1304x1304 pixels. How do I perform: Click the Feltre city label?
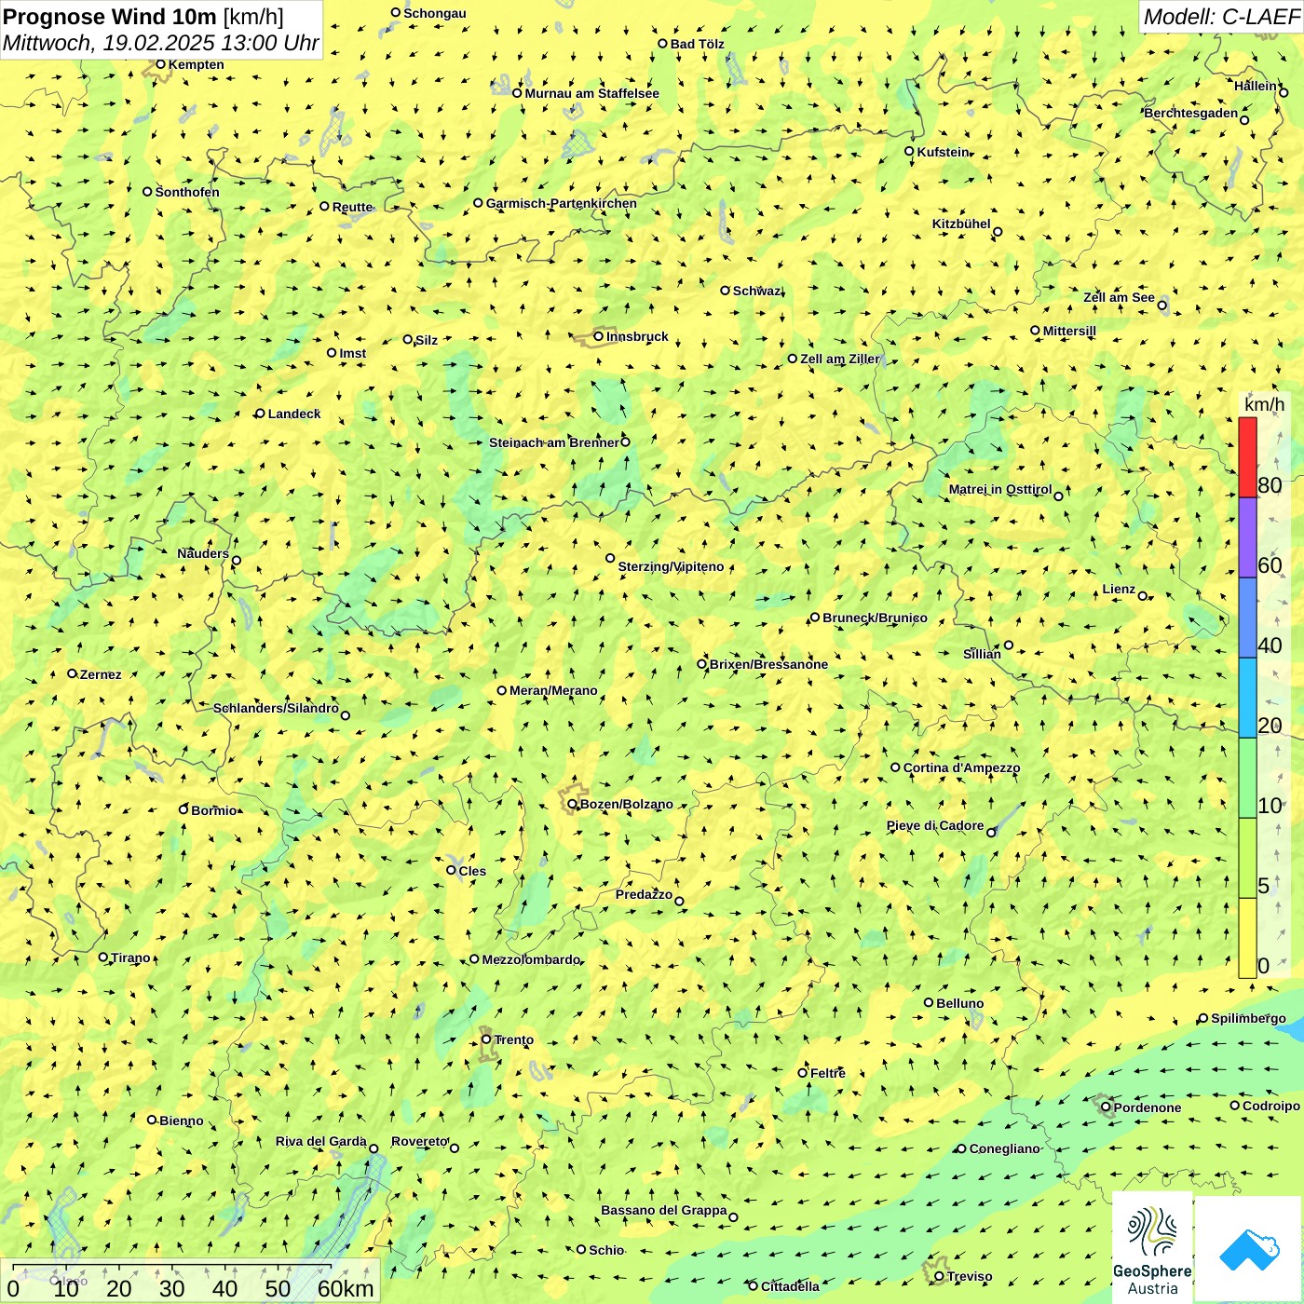[x=828, y=1073]
